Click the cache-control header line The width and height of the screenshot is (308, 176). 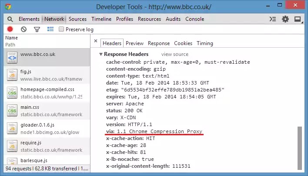click(178, 62)
